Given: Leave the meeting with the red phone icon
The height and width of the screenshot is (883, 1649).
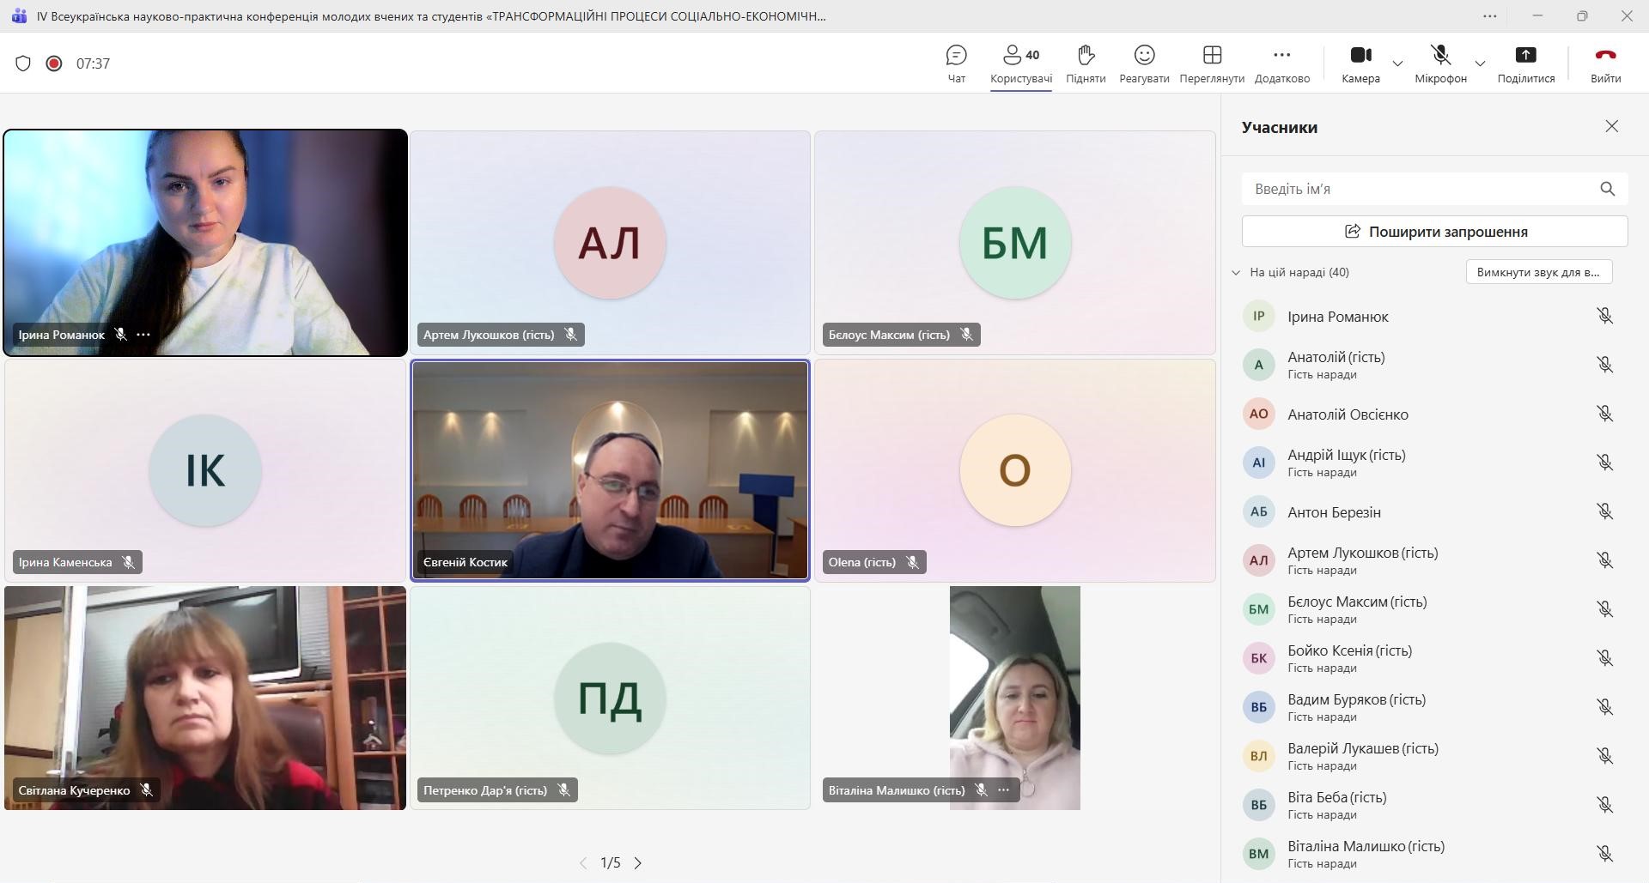Looking at the screenshot, I should point(1604,64).
